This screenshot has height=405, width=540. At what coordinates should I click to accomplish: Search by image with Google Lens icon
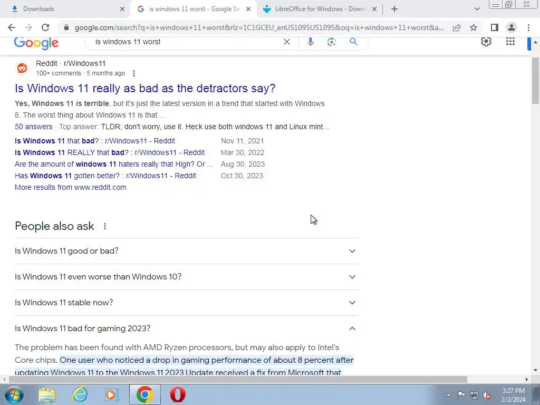(331, 42)
